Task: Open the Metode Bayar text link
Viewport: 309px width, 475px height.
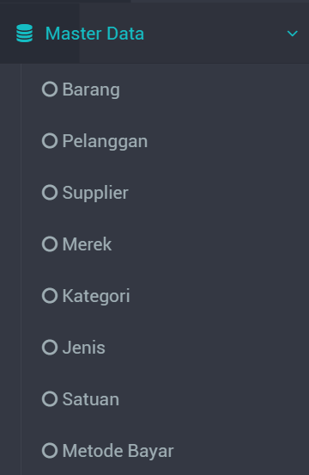Action: (x=118, y=451)
